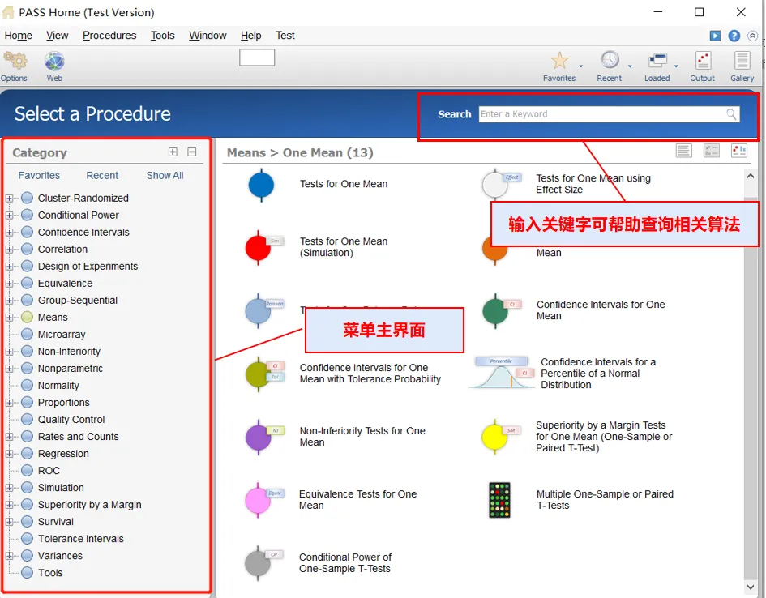Expand all categories with plus button
This screenshot has height=598, width=766.
click(x=173, y=152)
